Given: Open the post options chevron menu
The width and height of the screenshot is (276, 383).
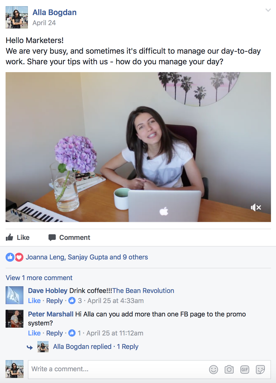Looking at the screenshot, I should [x=268, y=10].
